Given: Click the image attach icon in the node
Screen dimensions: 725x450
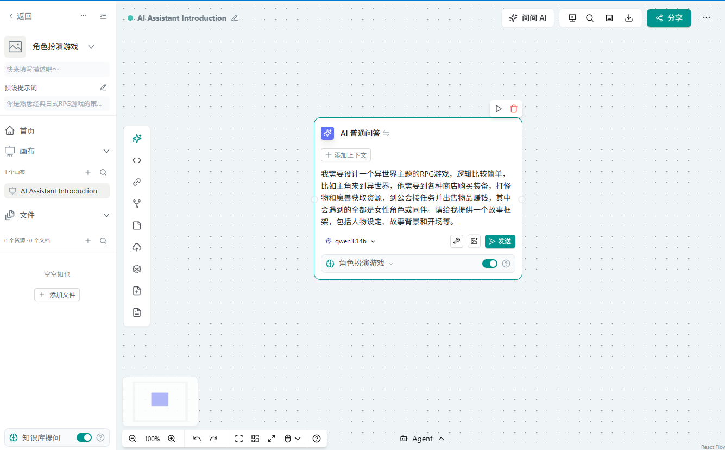Looking at the screenshot, I should pyautogui.click(x=474, y=241).
